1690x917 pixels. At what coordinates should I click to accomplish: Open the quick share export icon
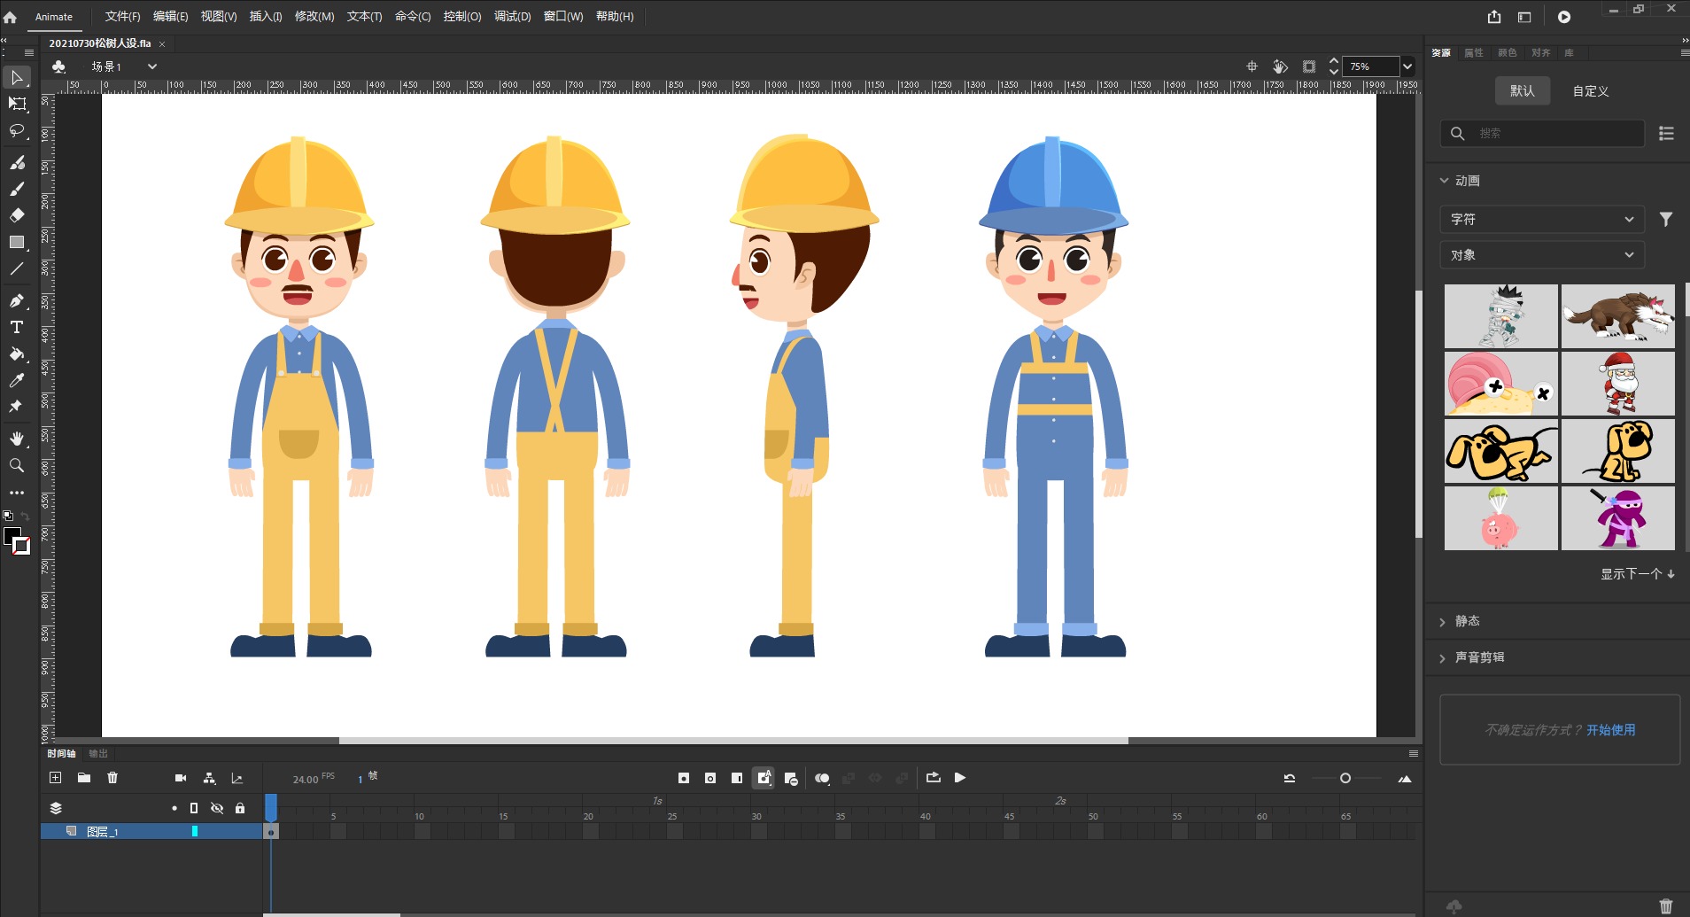1494,17
